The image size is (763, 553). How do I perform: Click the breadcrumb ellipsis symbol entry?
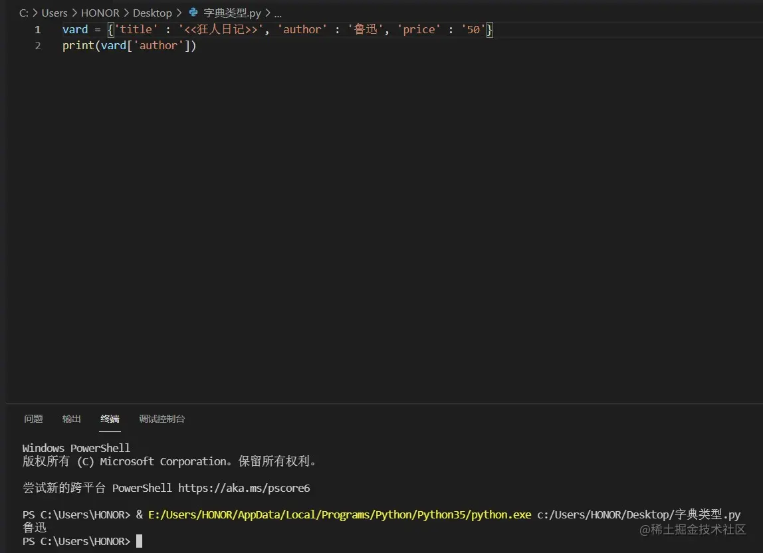tap(278, 14)
